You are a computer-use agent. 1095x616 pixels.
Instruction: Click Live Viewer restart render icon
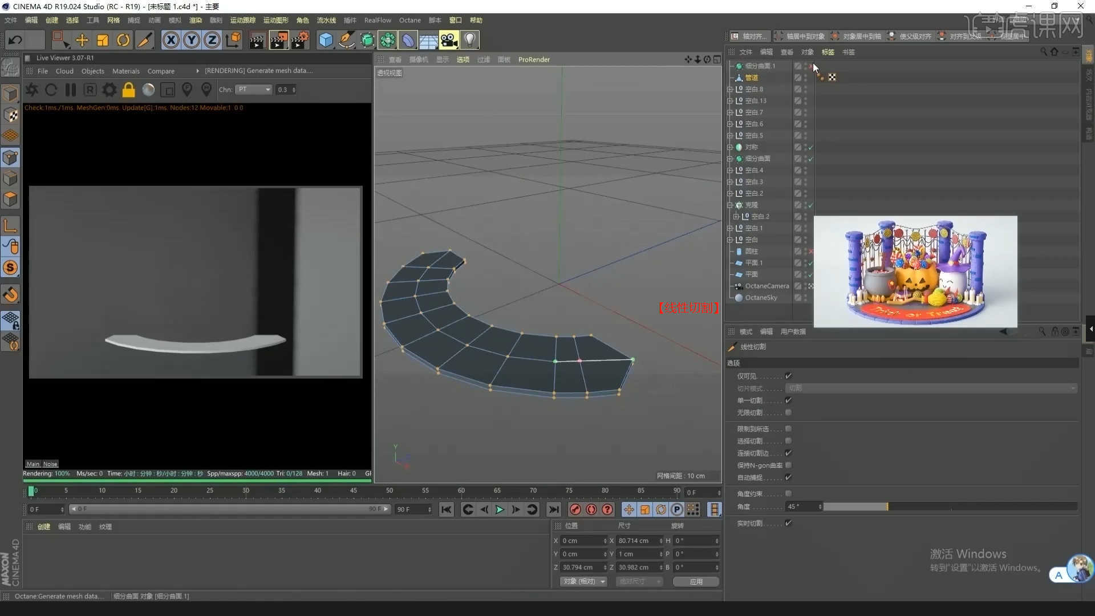coord(51,90)
